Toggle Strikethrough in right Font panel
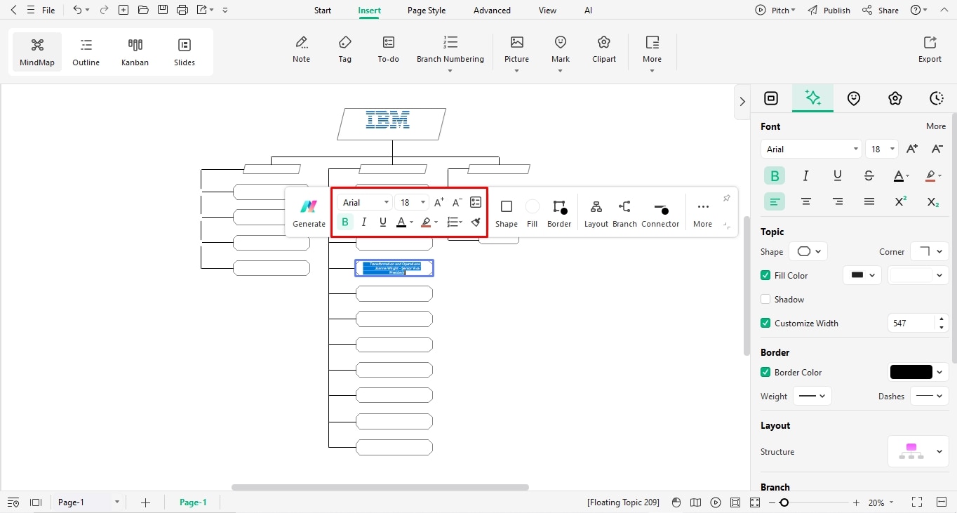The image size is (957, 513). coord(869,175)
